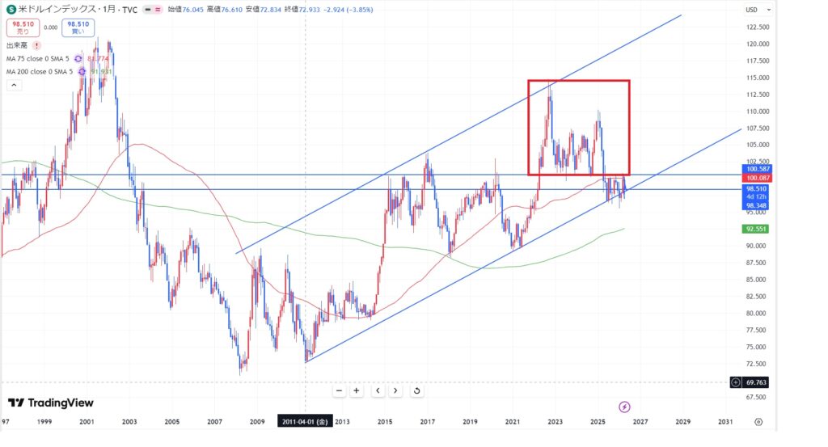Click the volume warning exclamation icon
This screenshot has width=828, height=447.
(x=36, y=45)
